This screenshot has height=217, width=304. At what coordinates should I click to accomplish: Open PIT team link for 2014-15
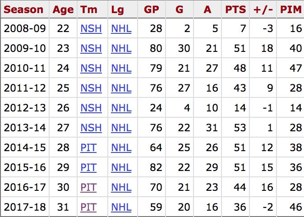coord(88,148)
